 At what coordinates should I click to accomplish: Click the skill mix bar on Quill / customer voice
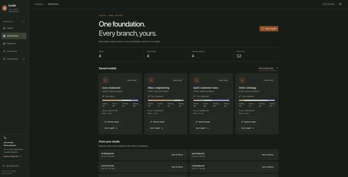[x=211, y=100]
